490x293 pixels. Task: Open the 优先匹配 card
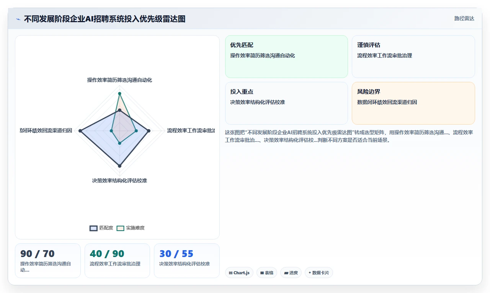pos(286,57)
